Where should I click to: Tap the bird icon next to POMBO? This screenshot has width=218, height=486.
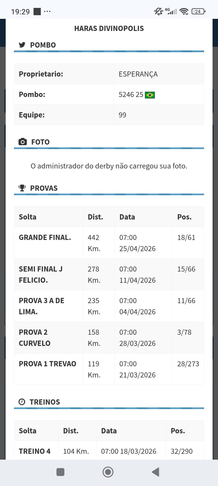pos(22,45)
